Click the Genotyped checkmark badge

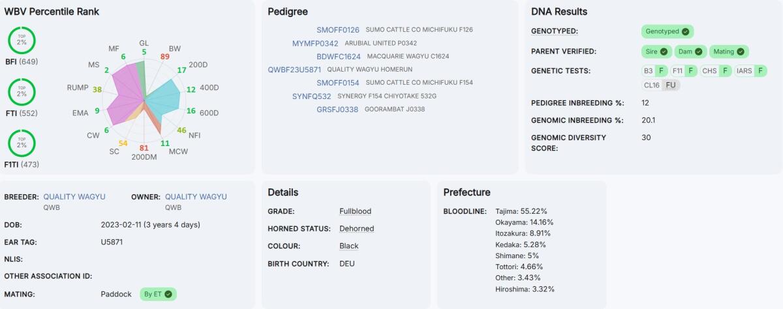(667, 31)
